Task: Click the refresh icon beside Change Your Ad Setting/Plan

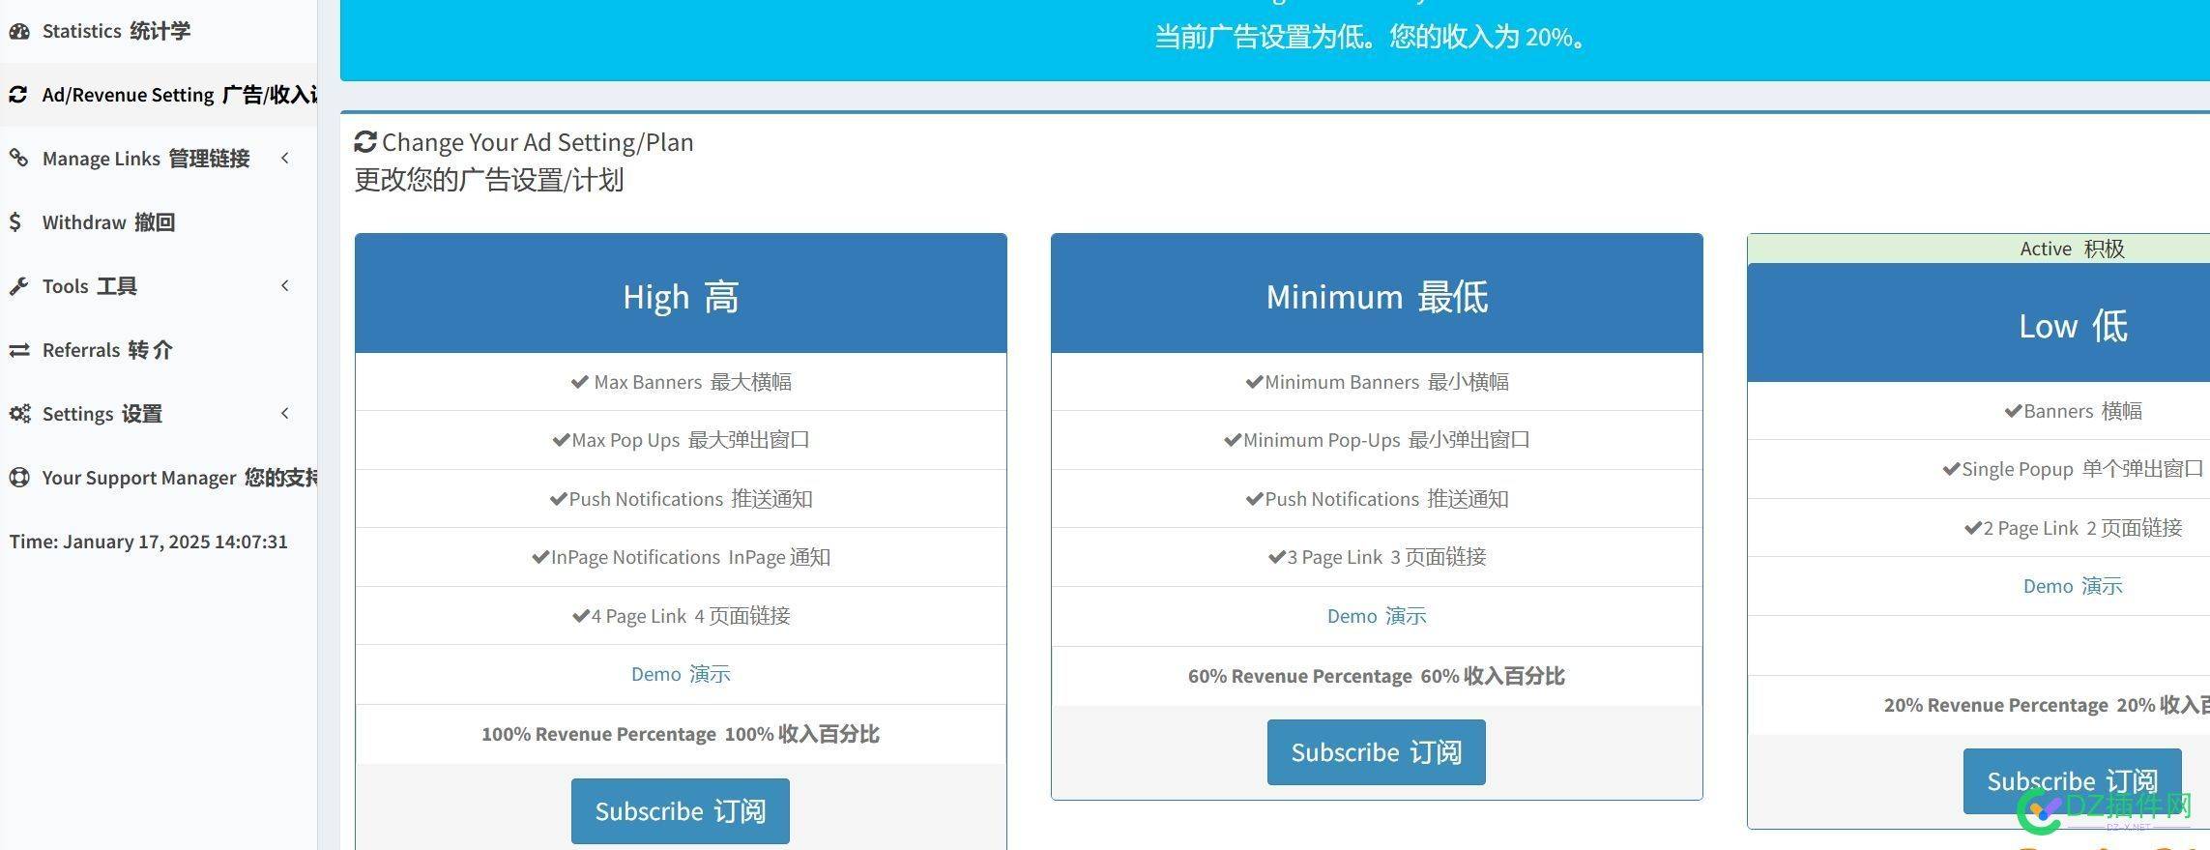Action: (365, 142)
